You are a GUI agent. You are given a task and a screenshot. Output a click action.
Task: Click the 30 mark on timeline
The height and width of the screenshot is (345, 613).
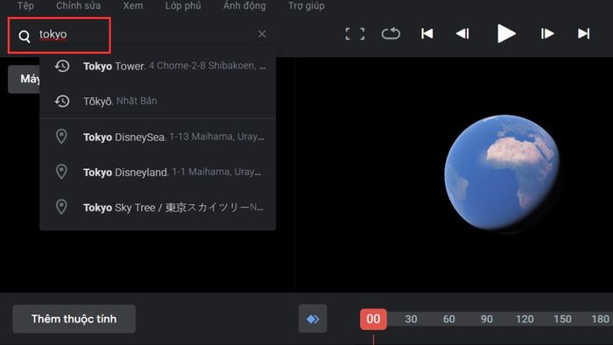coord(411,320)
